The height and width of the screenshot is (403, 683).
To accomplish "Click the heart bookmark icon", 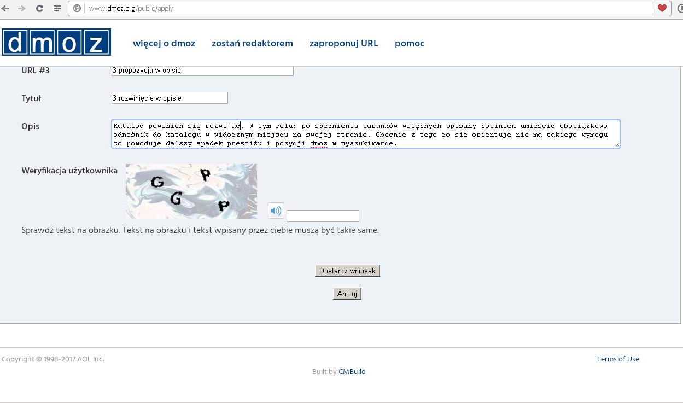I will [662, 8].
